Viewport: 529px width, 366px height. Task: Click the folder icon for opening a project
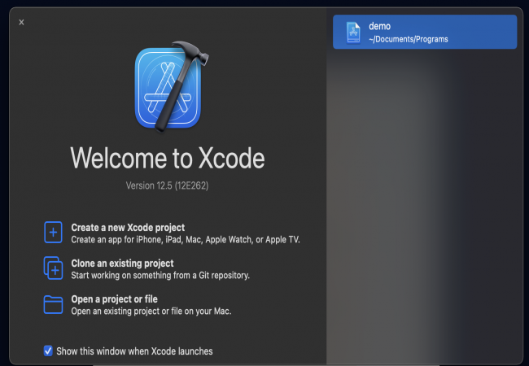(53, 305)
